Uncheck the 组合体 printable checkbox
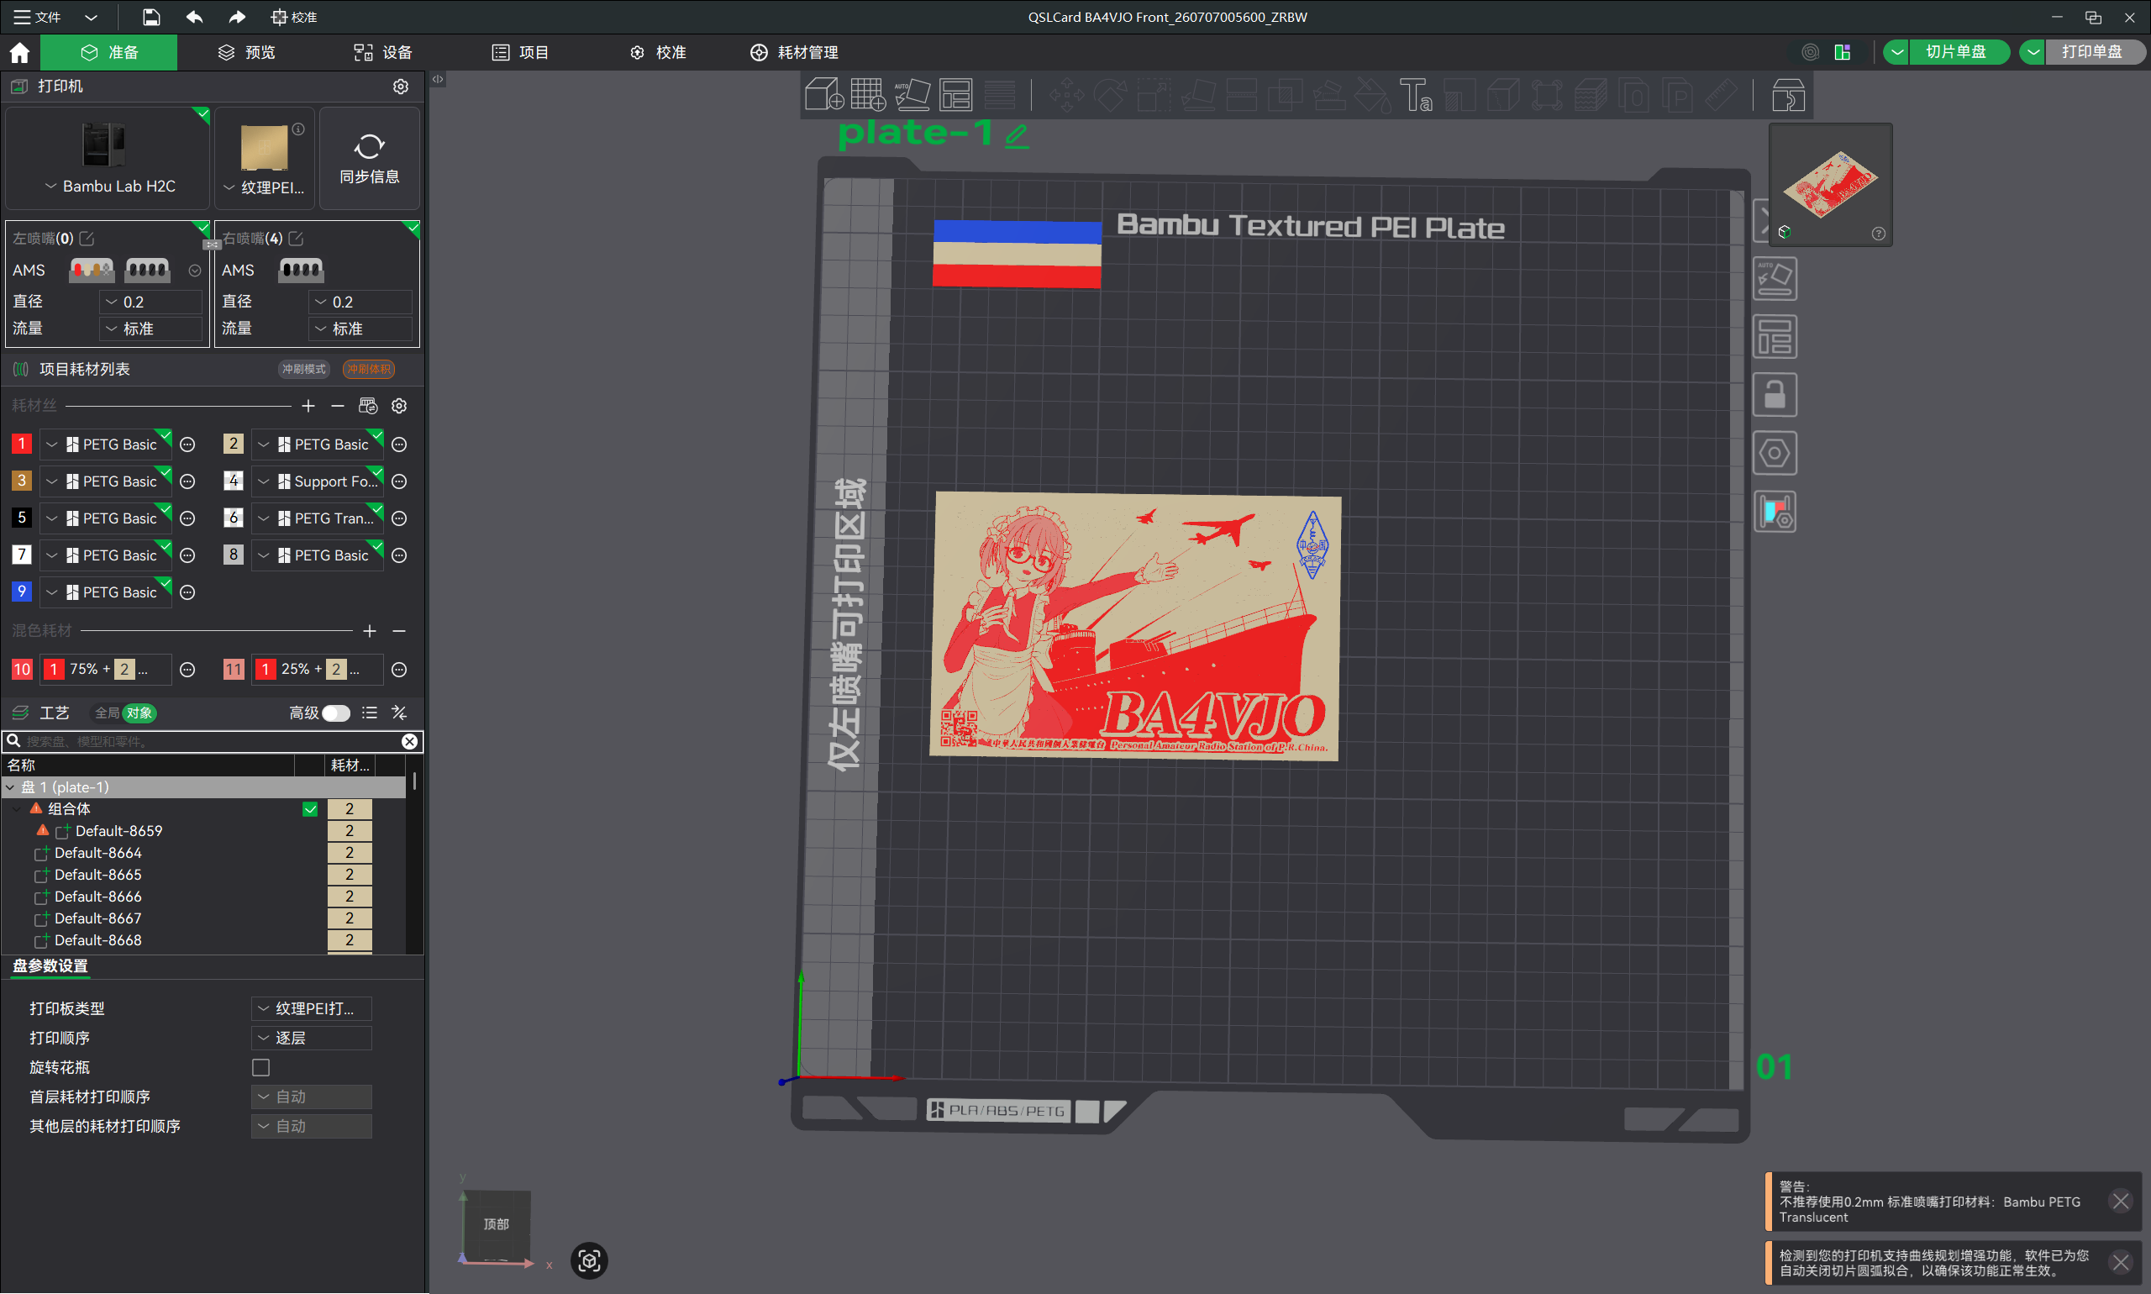Image resolution: width=2151 pixels, height=1294 pixels. pyautogui.click(x=309, y=809)
